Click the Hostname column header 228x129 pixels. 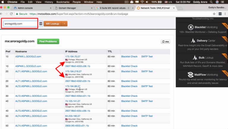point(21,51)
